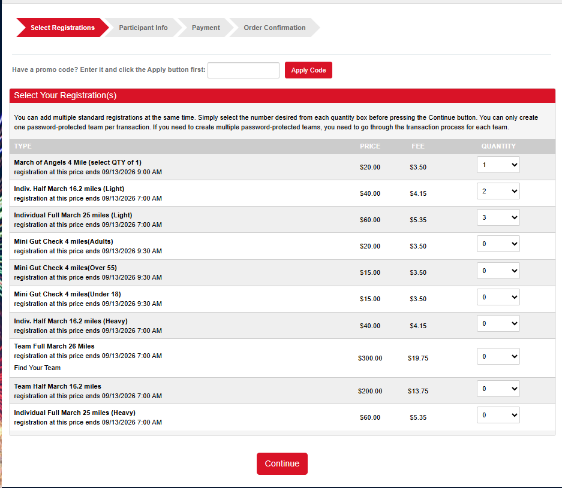562x488 pixels.
Task: Choose quantity for Team Half March 16.2 miles
Action: pyautogui.click(x=498, y=389)
